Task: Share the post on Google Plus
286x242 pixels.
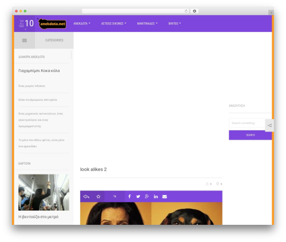Action: pyautogui.click(x=147, y=196)
